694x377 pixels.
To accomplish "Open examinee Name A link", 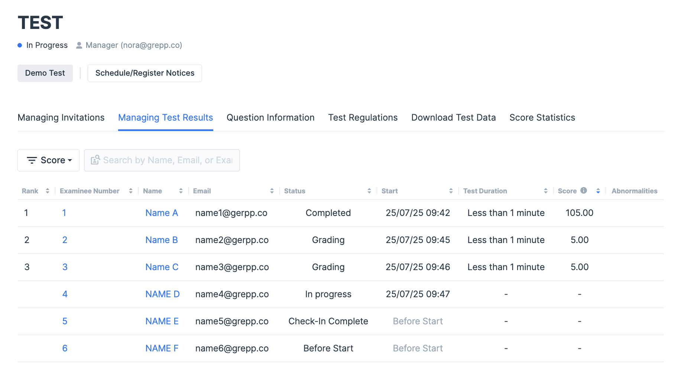I will (x=162, y=213).
